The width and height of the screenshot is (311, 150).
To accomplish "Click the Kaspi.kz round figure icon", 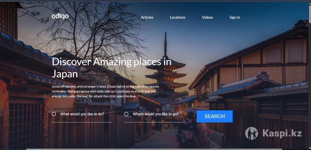I will coord(251,133).
